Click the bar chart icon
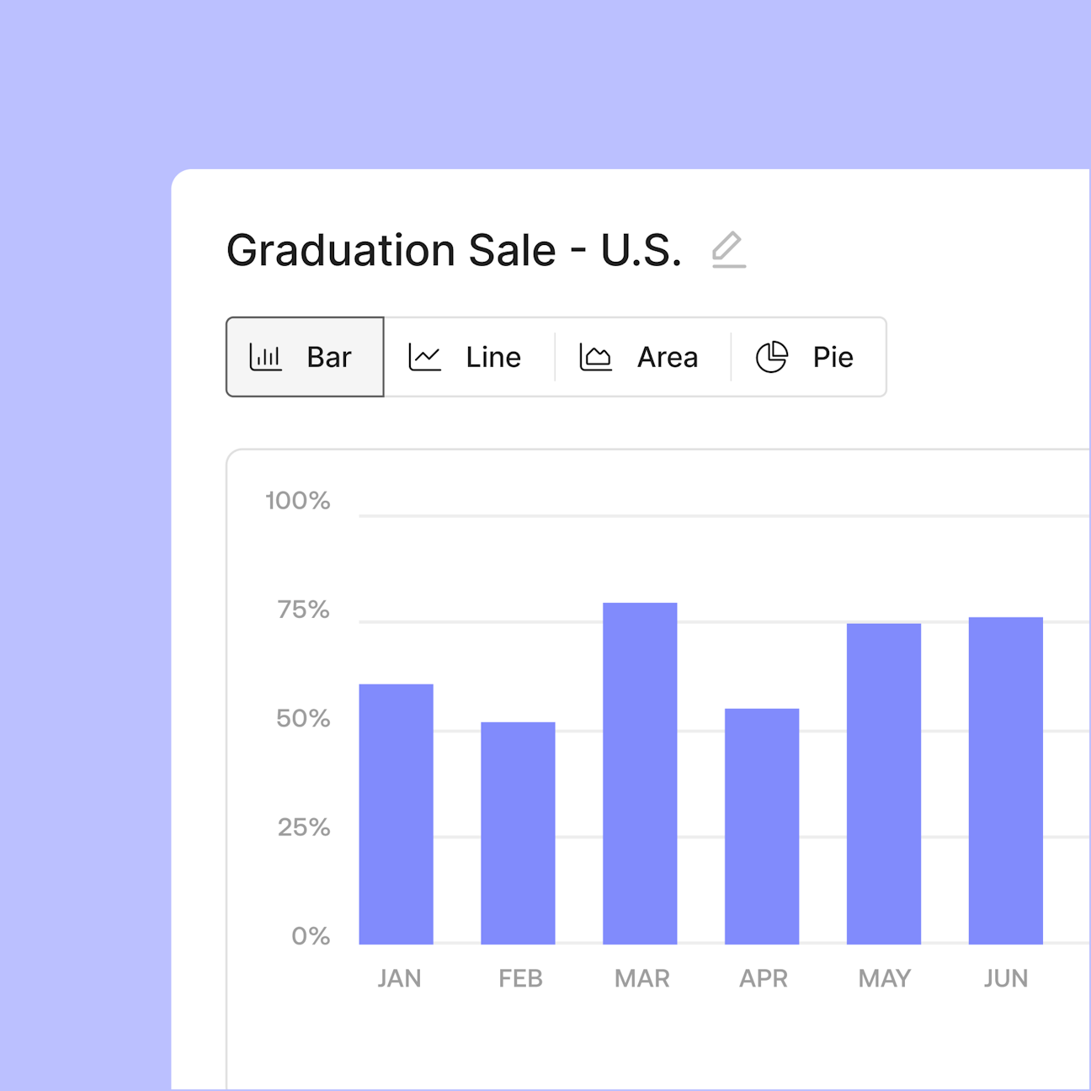Screen dimensions: 1091x1091 pyautogui.click(x=265, y=357)
